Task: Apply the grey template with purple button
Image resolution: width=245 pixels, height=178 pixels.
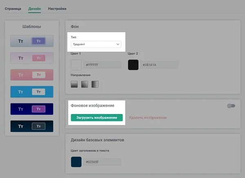Action: pos(32,41)
